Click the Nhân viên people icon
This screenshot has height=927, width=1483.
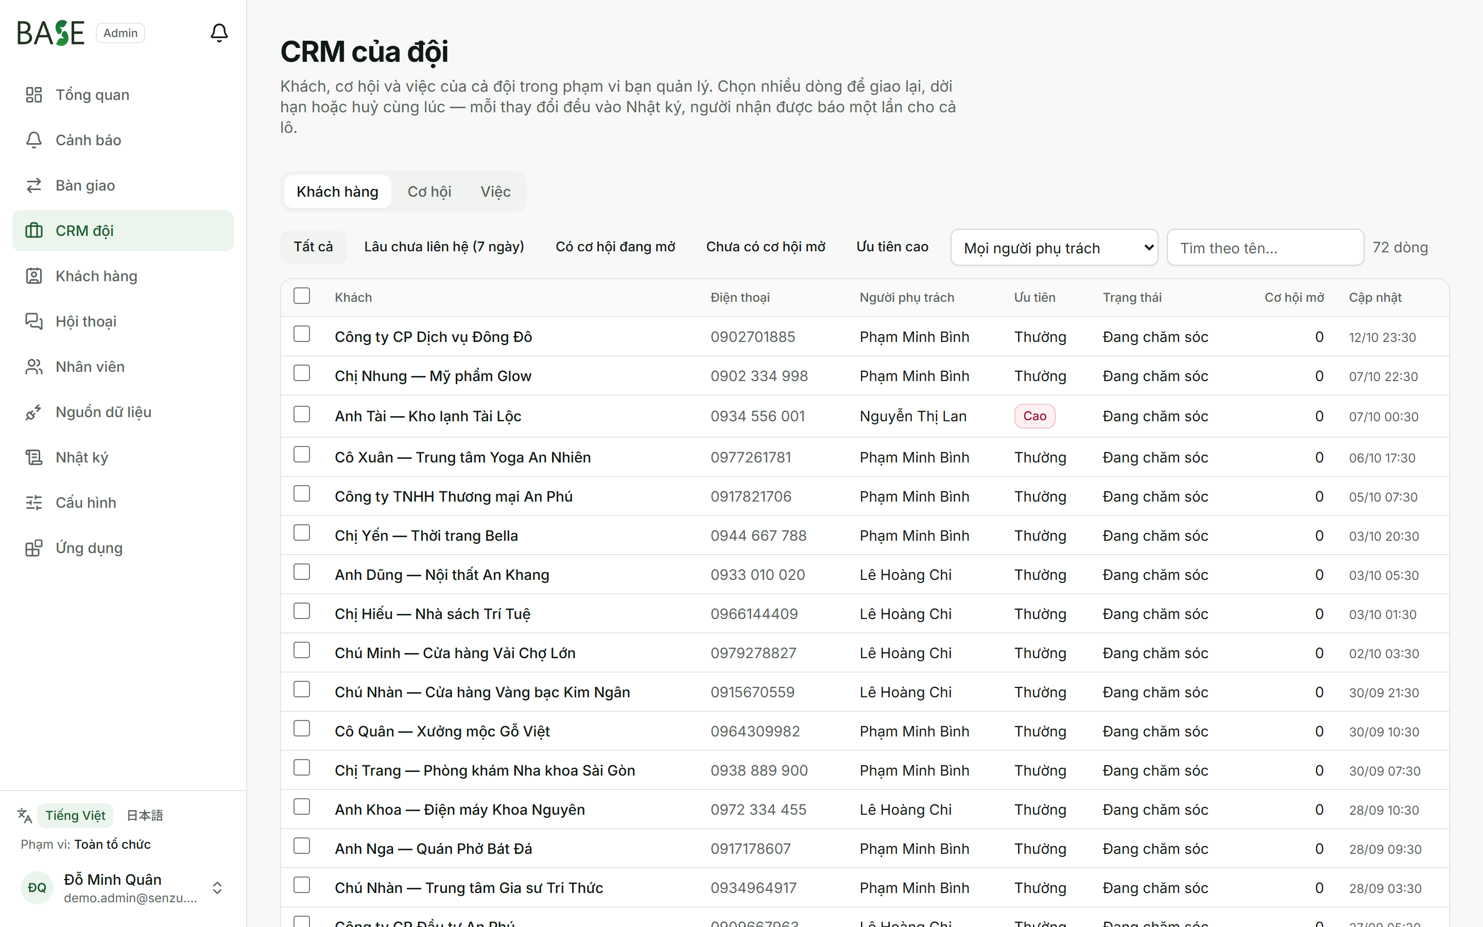[x=33, y=367]
